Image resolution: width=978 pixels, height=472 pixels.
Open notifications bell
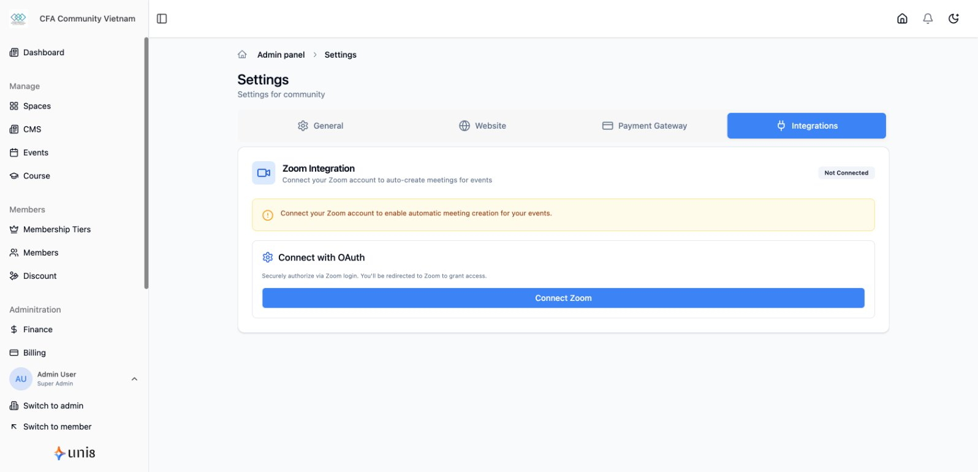coord(928,18)
